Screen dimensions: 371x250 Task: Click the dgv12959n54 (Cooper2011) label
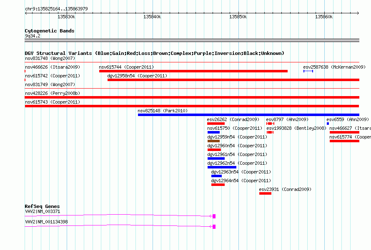click(237, 137)
